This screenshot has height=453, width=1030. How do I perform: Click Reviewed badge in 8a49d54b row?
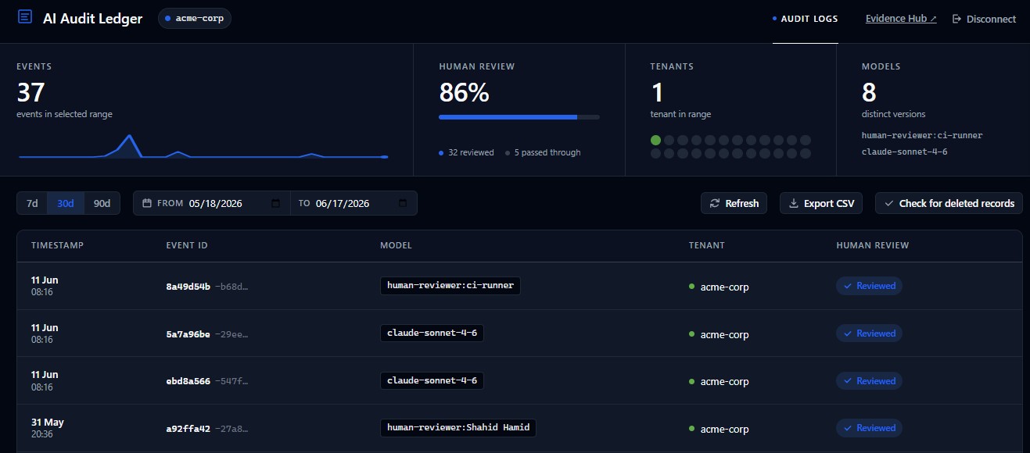[x=869, y=286]
